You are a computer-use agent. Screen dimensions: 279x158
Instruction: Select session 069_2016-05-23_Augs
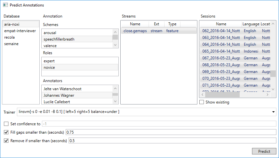pyautogui.click(x=235, y=72)
